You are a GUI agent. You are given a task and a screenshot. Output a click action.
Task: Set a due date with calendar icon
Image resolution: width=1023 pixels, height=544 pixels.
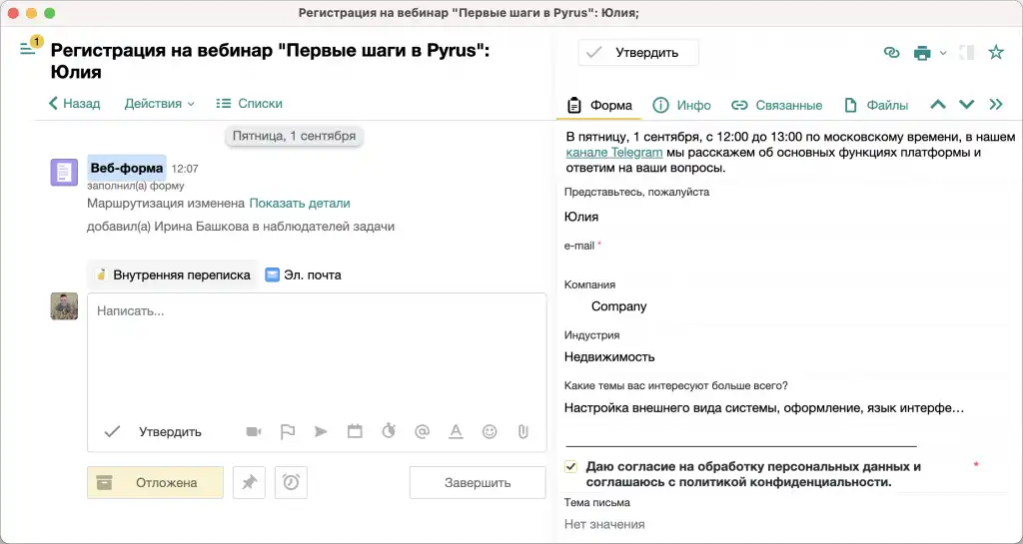pyautogui.click(x=355, y=431)
